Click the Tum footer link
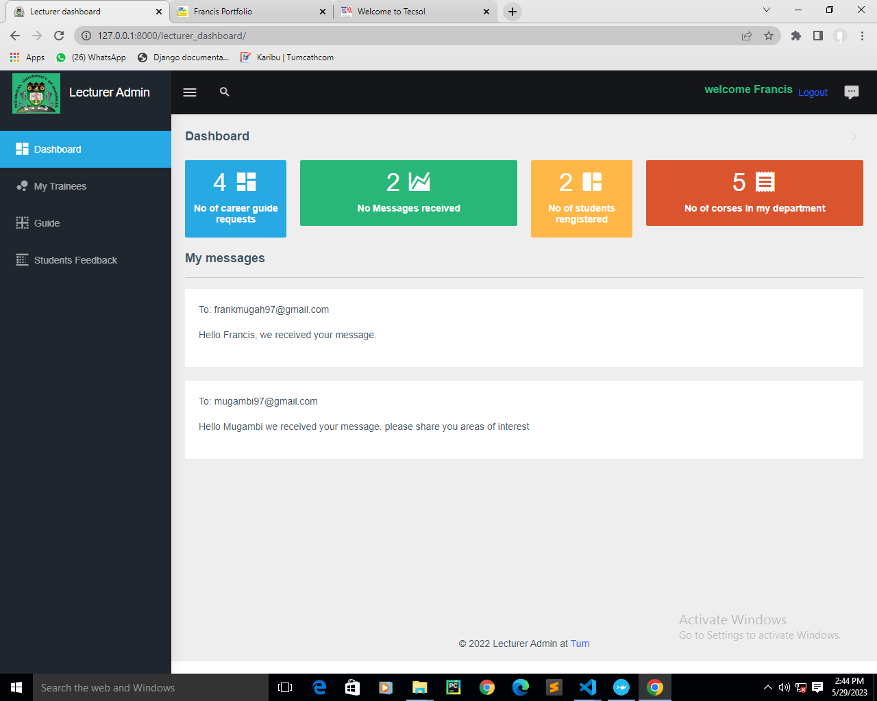 (x=580, y=643)
